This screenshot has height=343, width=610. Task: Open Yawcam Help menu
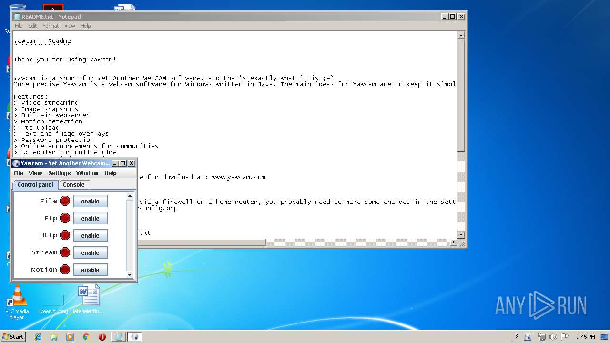[111, 173]
